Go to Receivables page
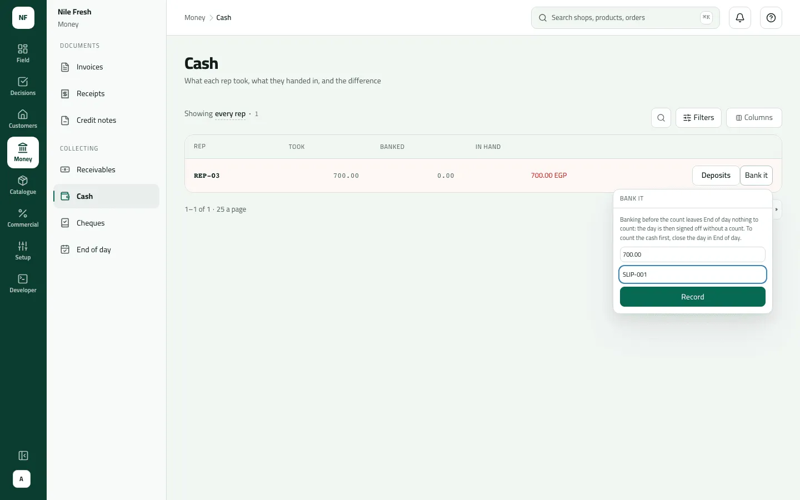 [106, 170]
